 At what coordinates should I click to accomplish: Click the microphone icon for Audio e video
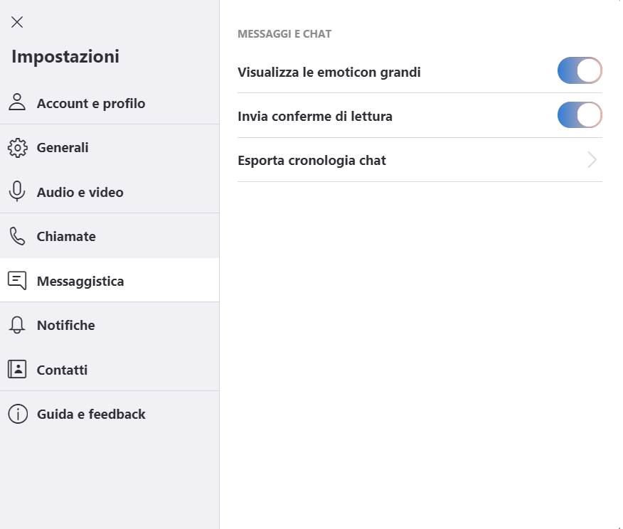tap(17, 191)
